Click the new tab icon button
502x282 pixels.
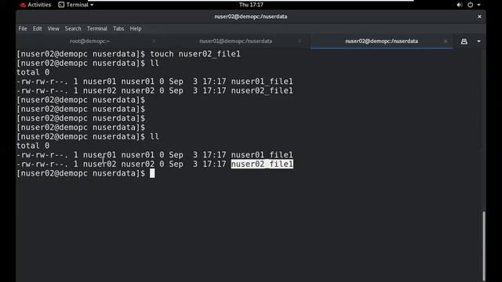pos(464,42)
